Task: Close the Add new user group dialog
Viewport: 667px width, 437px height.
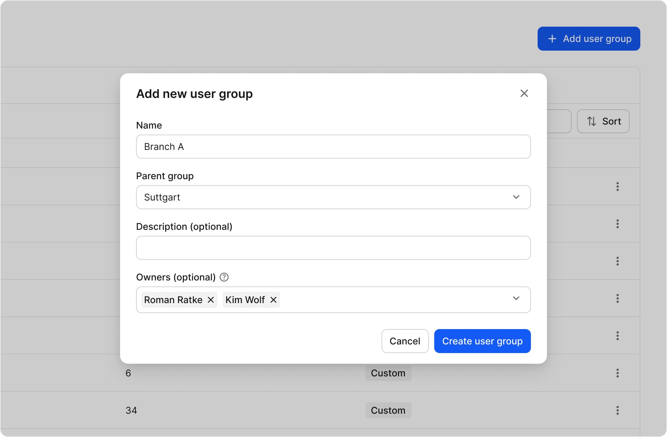Action: click(524, 93)
